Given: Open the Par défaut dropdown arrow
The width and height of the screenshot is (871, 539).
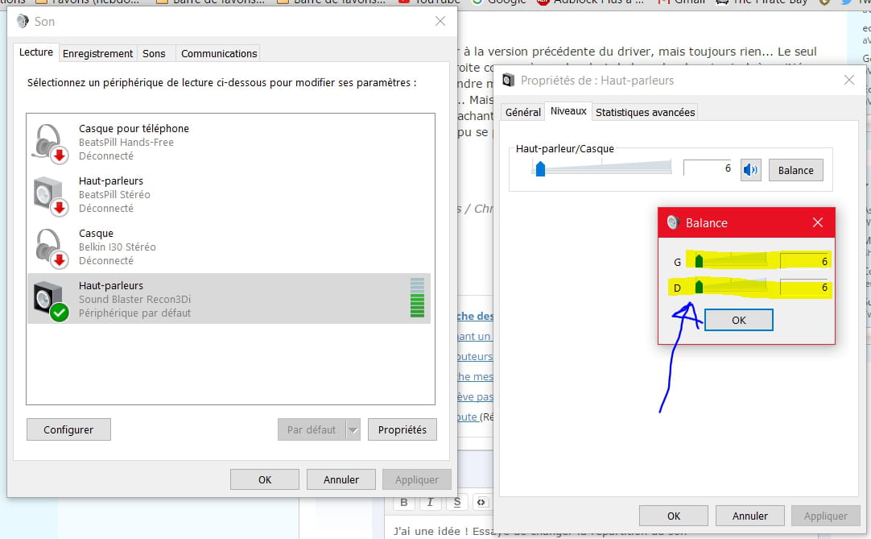Looking at the screenshot, I should [x=353, y=429].
